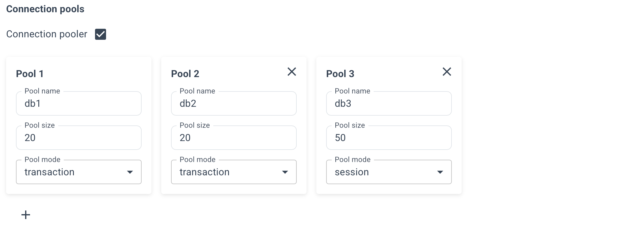This screenshot has width=621, height=227.
Task: Click the Connection pooler label
Action: 47,34
